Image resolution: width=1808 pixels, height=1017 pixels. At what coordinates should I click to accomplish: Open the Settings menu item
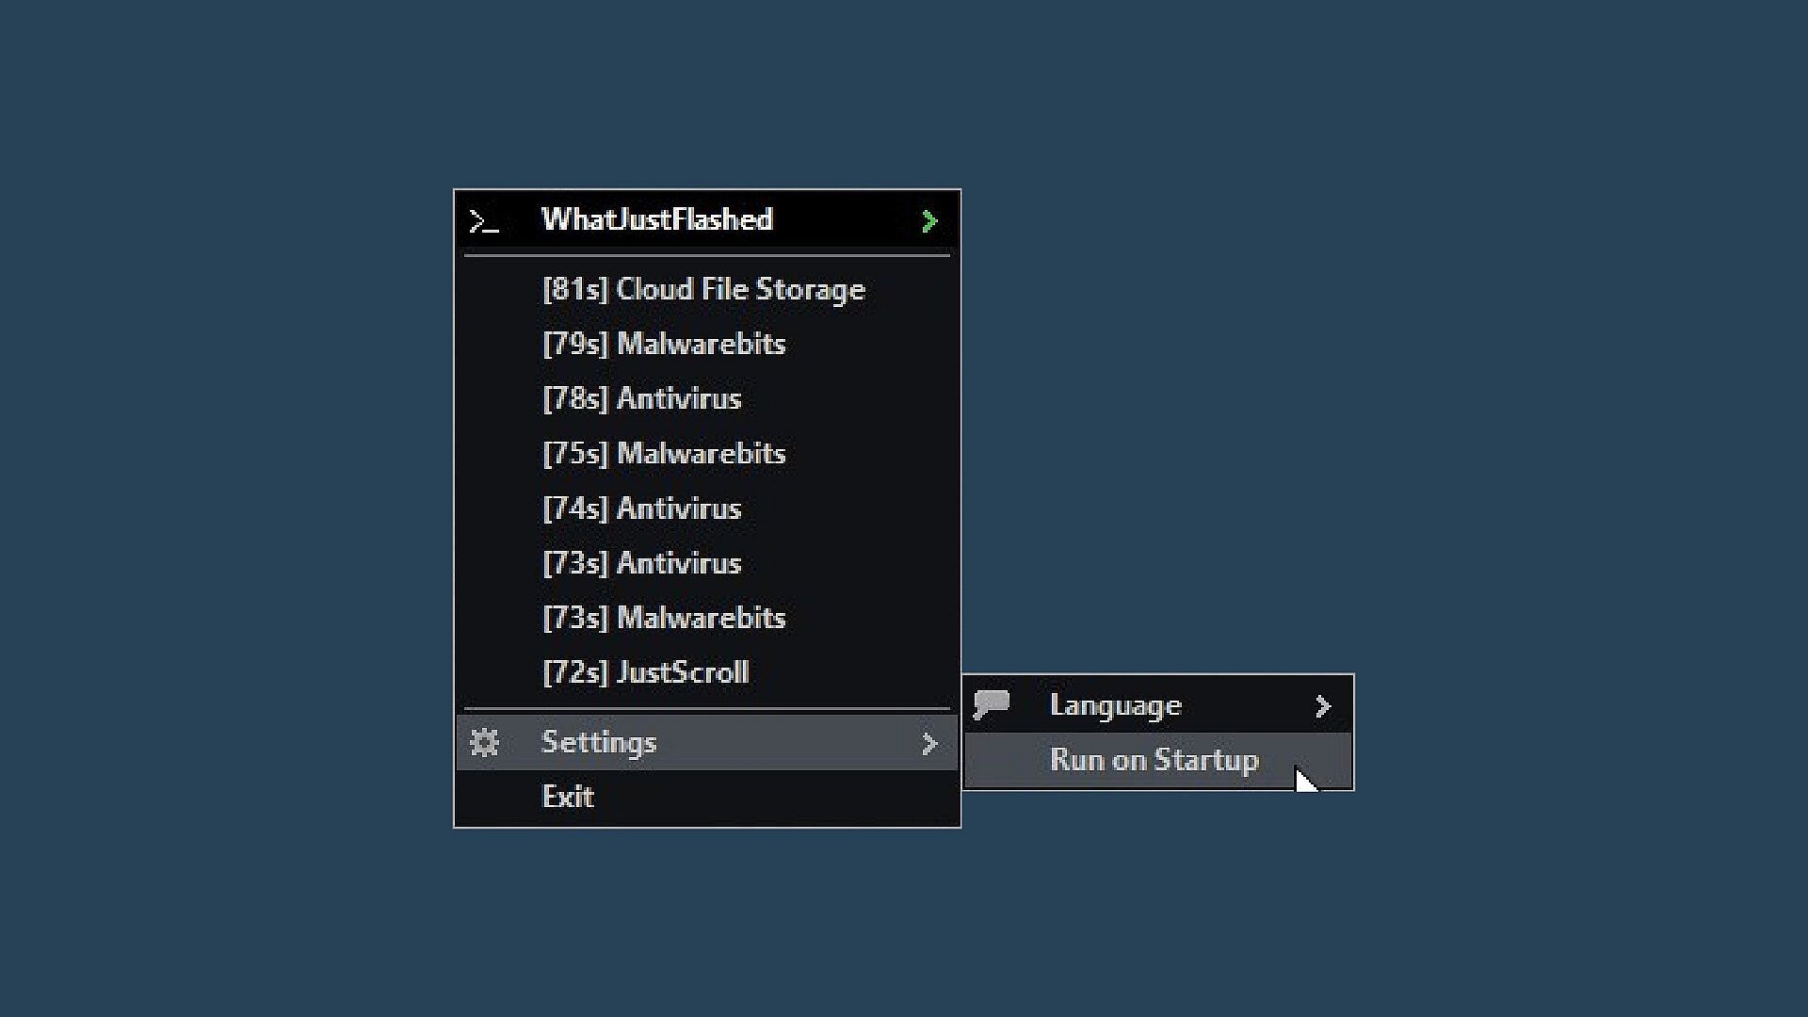click(707, 743)
